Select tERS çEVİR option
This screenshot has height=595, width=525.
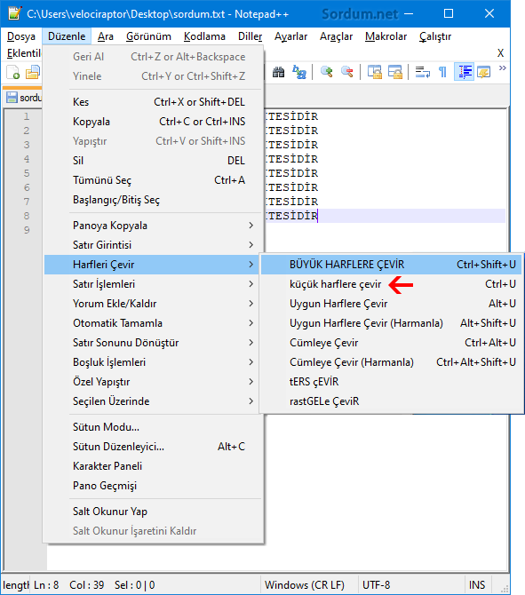click(392, 382)
